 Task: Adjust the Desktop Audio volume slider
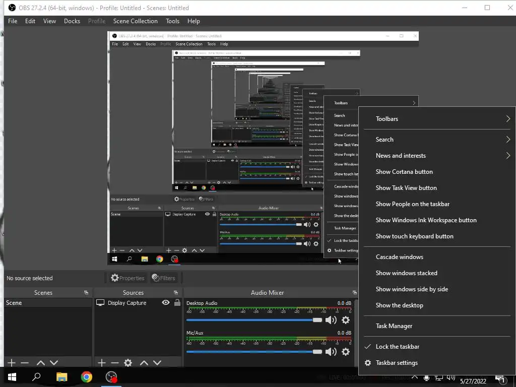click(254, 320)
